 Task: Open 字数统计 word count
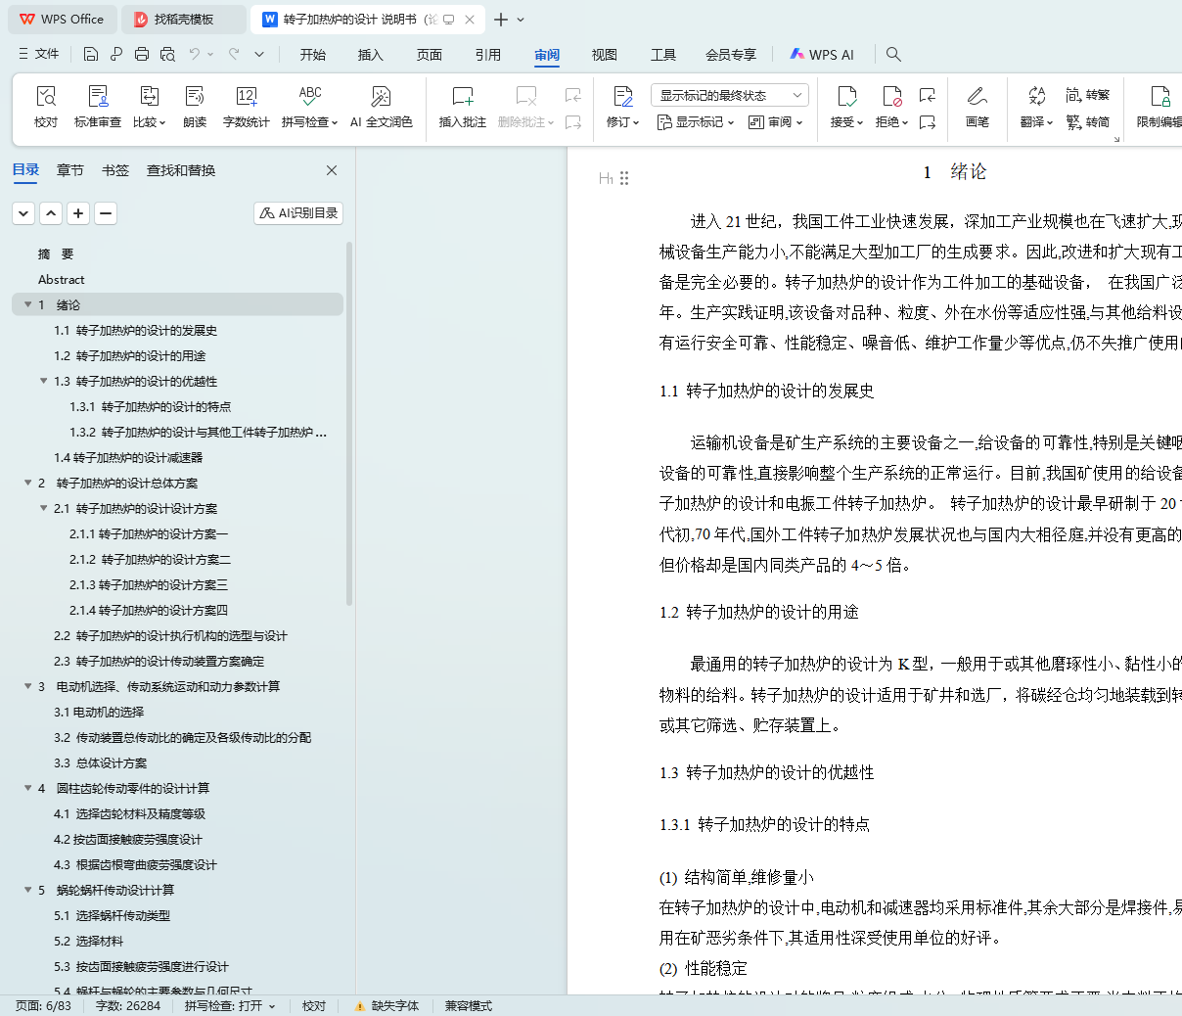click(246, 107)
